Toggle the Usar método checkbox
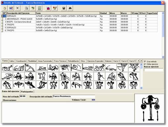Image resolution: width=168 pixels, height=127 pixels. [x=145, y=62]
